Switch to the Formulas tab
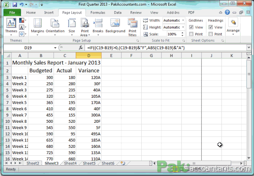The image size is (254, 176). point(98,12)
